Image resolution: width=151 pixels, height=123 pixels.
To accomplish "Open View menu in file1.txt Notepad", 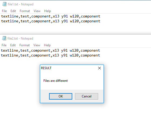I will [x=37, y=11].
